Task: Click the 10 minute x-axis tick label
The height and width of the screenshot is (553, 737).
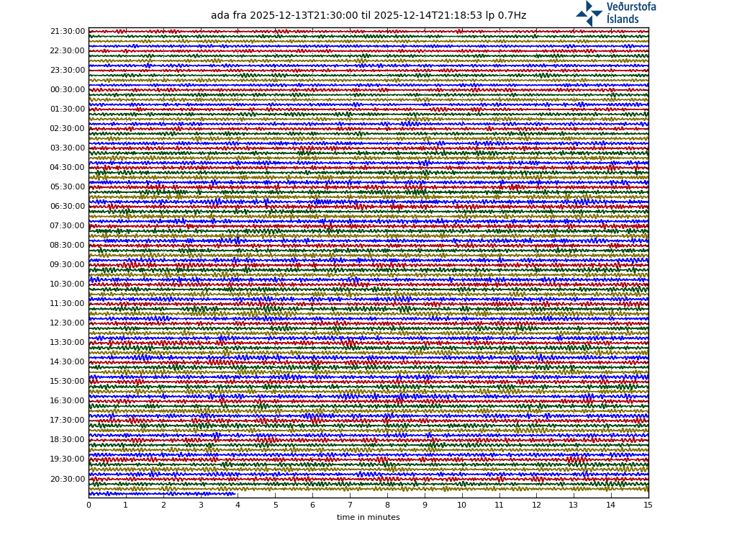Action: pyautogui.click(x=461, y=505)
